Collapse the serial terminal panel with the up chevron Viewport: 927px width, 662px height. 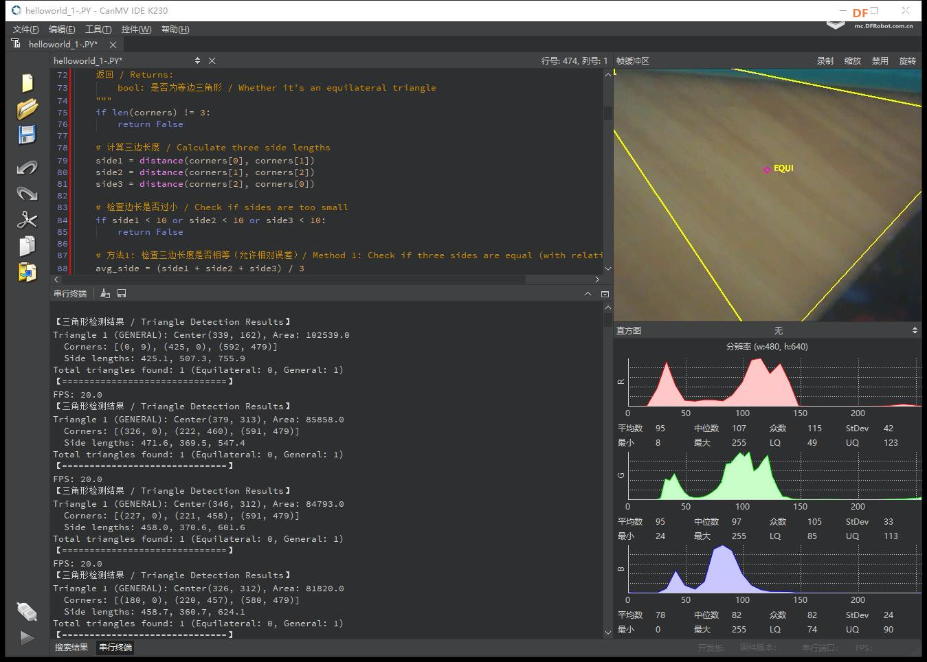588,293
